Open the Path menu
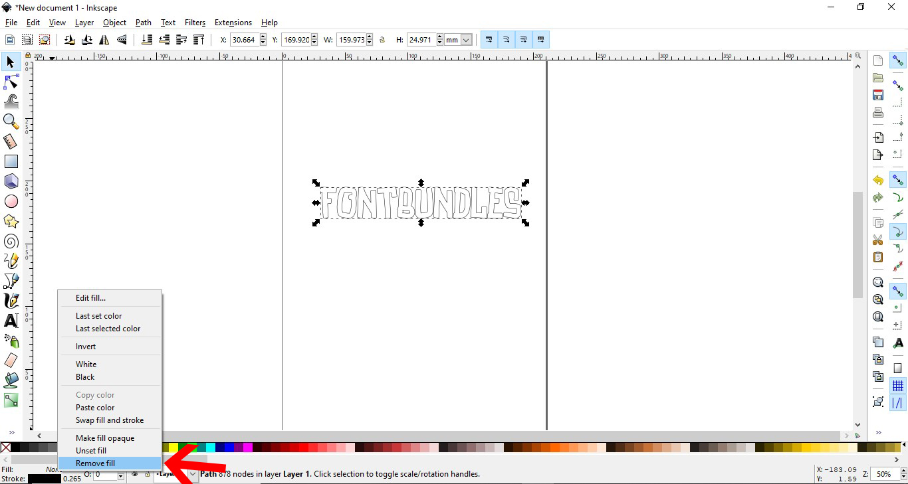 tap(144, 23)
